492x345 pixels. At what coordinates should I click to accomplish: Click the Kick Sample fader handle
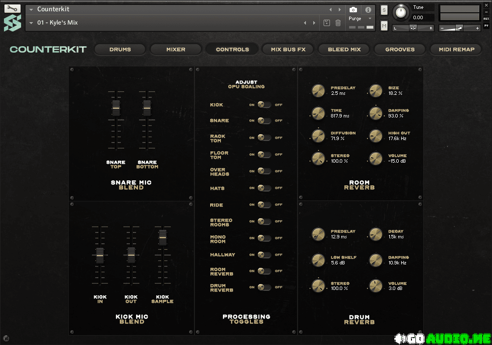(x=163, y=237)
